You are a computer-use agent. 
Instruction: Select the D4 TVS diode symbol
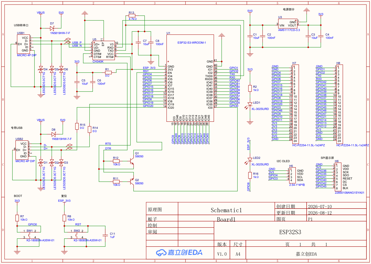point(41,70)
